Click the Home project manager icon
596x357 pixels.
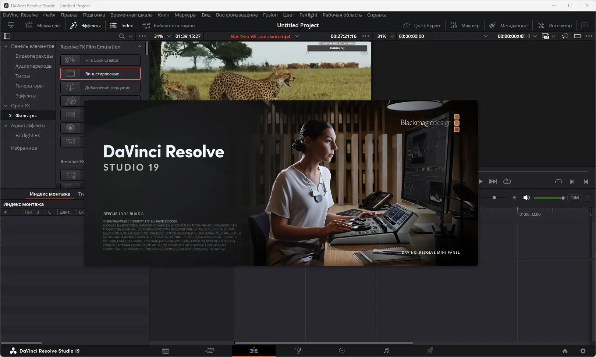point(565,351)
